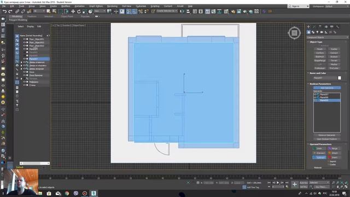Toggle visibility eye of Floor_Object002

(x=24, y=43)
